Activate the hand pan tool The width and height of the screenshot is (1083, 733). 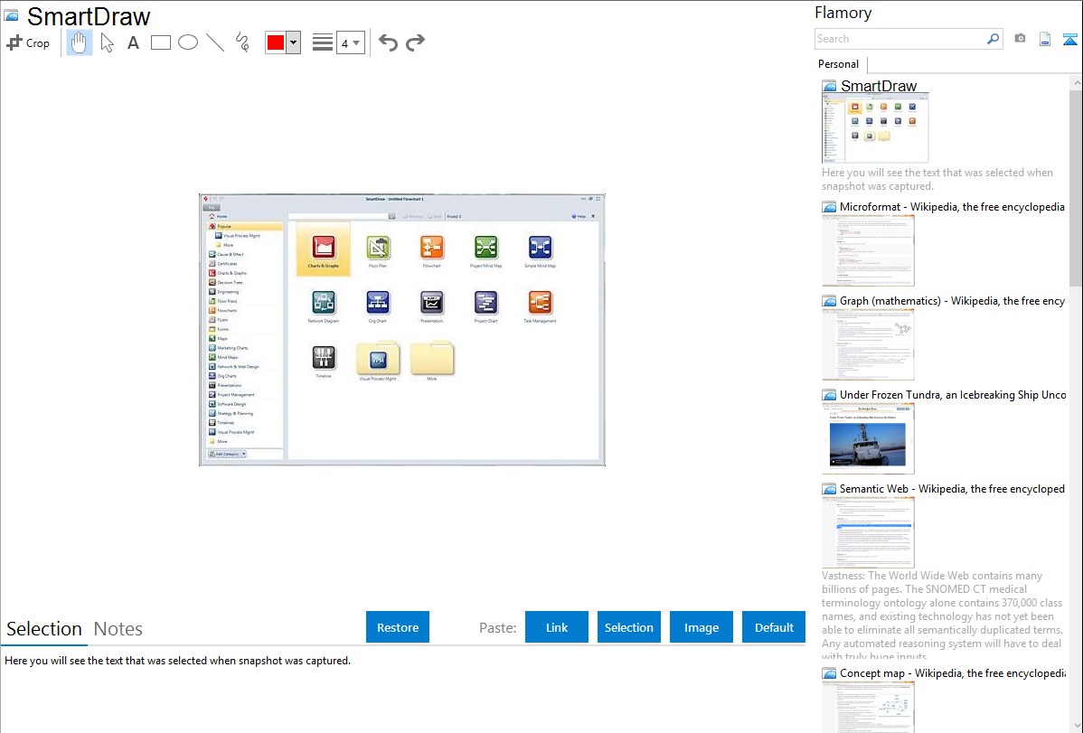pos(80,42)
